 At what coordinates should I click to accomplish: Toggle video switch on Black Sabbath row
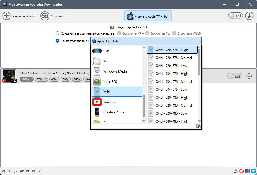coord(234,76)
